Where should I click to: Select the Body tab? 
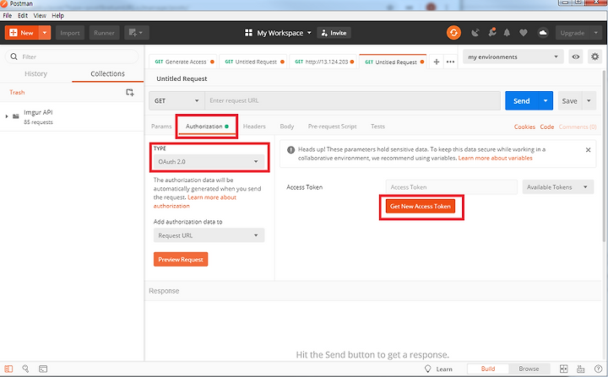[x=287, y=127]
